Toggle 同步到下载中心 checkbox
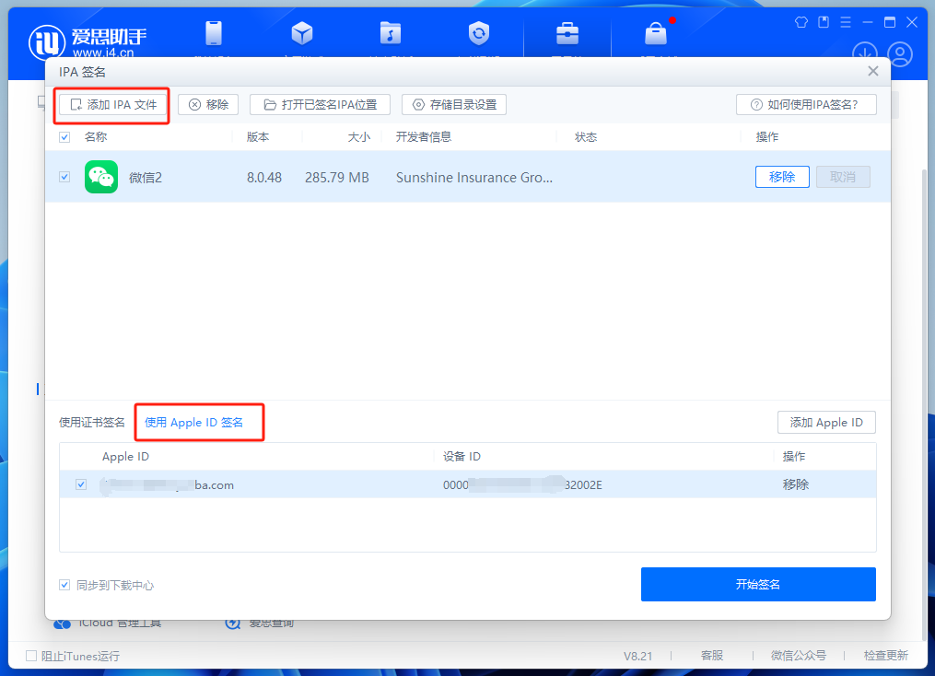The height and width of the screenshot is (676, 935). click(64, 586)
